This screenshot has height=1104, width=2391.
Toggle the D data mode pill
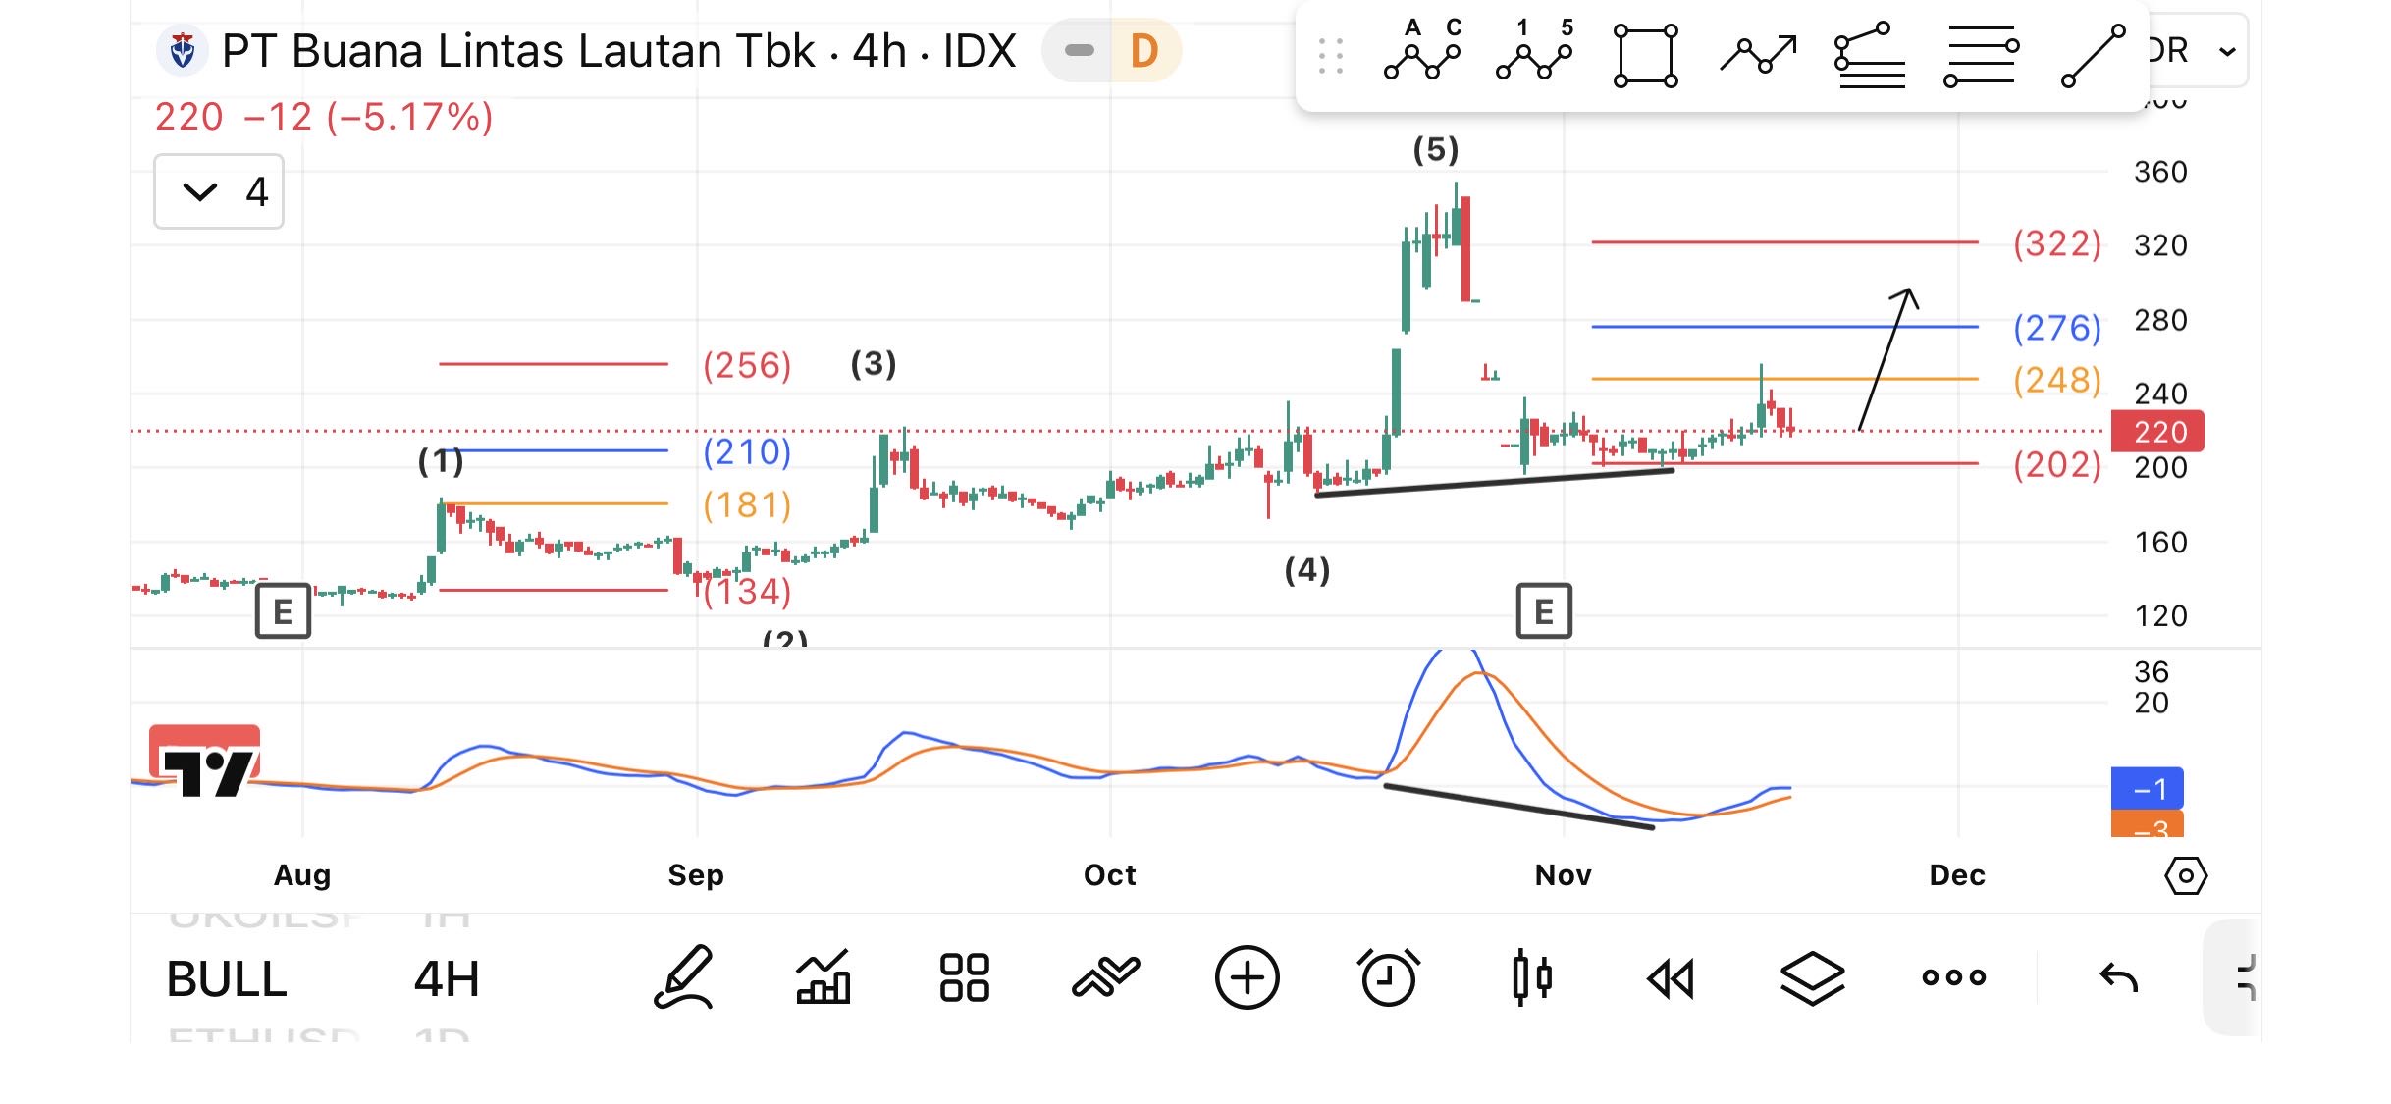1143,51
